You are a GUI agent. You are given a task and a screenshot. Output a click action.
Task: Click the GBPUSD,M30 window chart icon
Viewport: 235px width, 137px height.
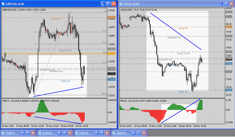point(3,4)
